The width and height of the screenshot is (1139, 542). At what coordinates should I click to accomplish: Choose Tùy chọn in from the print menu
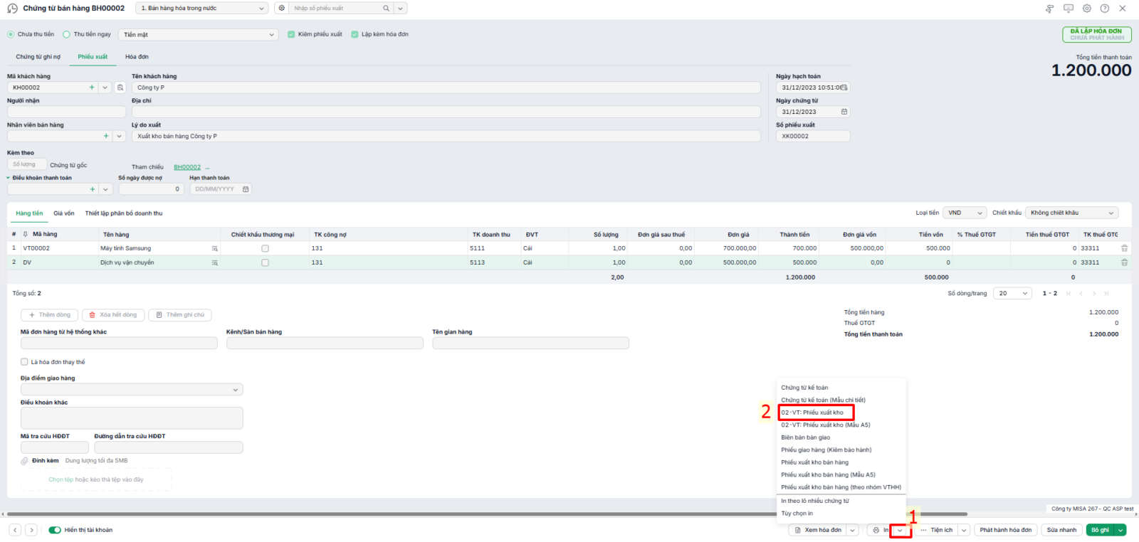797,514
